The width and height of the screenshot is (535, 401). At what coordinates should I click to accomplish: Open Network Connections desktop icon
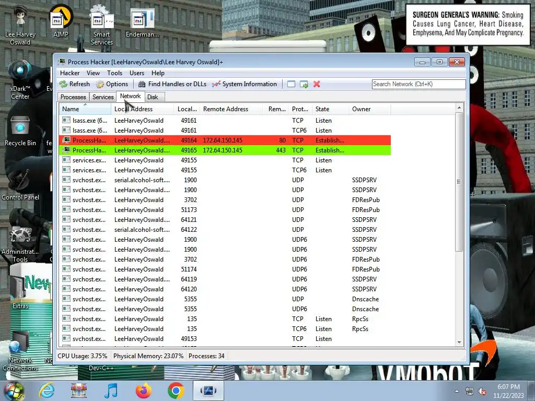pos(20,351)
